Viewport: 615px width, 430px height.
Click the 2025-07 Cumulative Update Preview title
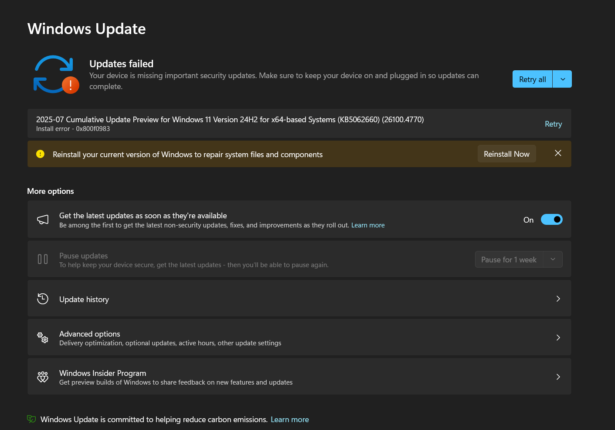(230, 120)
